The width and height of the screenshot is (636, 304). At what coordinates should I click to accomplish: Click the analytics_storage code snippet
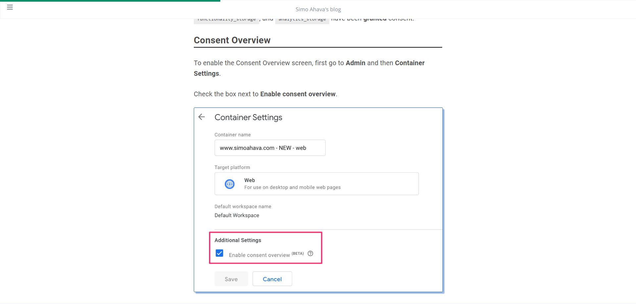pos(302,20)
